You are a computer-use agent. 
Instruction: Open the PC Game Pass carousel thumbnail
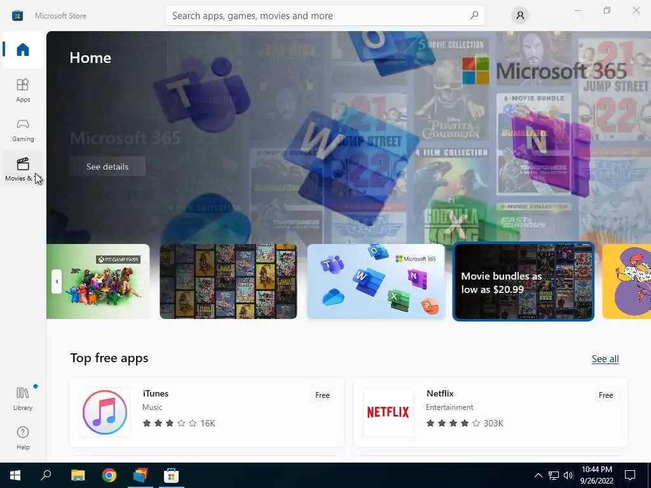click(x=98, y=281)
